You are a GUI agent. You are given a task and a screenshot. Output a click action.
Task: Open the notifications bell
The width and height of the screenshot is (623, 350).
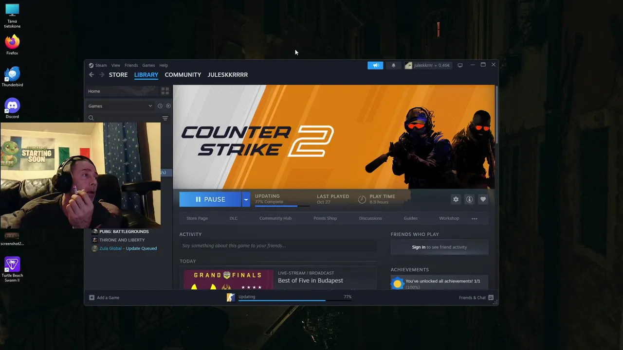[x=393, y=65]
